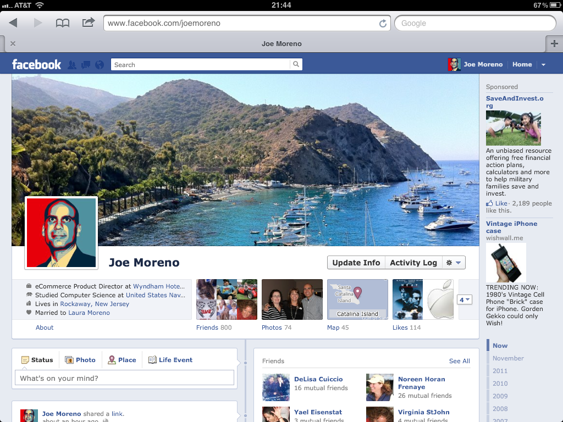Image resolution: width=563 pixels, height=422 pixels.
Task: Click Noreen Horan Frenaye's friend photo
Action: tap(379, 387)
